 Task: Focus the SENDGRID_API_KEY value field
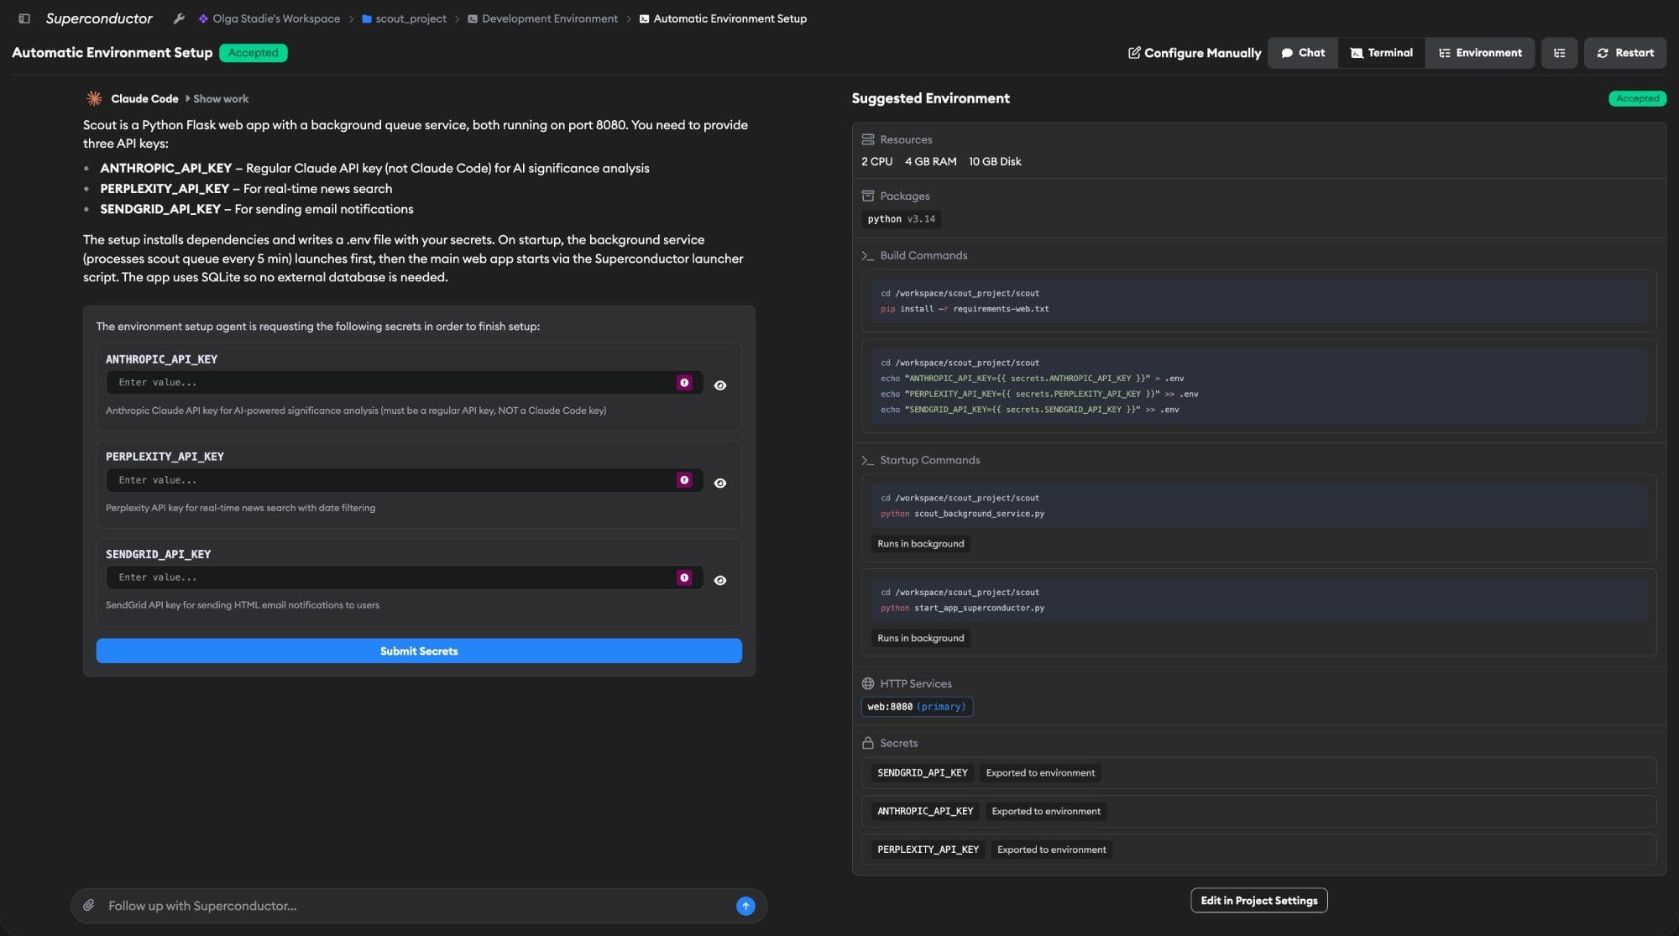tap(405, 578)
